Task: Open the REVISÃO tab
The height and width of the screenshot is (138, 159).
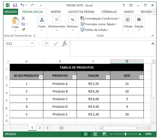Action: click(146, 12)
